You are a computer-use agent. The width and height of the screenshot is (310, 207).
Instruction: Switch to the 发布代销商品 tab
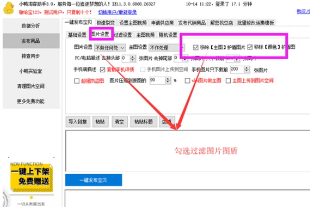coord(192,23)
